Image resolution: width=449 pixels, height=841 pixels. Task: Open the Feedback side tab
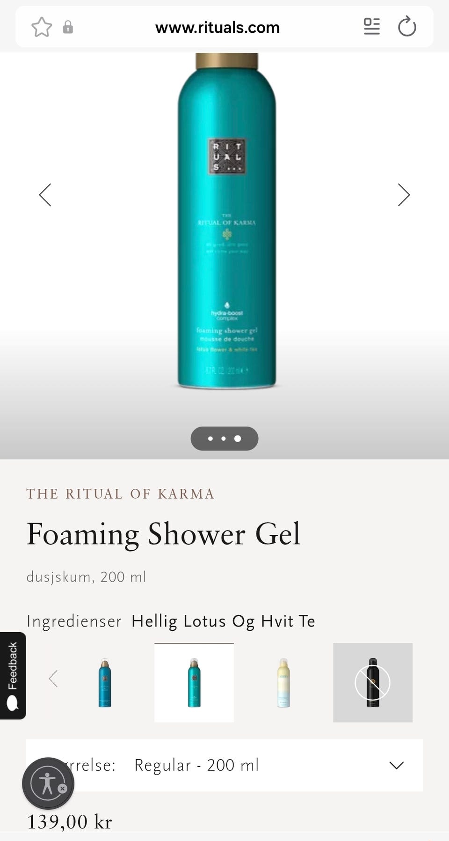pyautogui.click(x=13, y=676)
